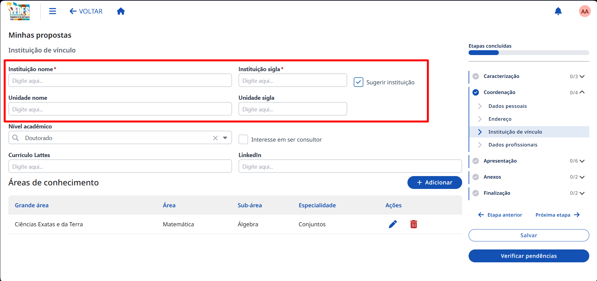Click the FEDES logo
The width and height of the screenshot is (597, 281).
[19, 11]
